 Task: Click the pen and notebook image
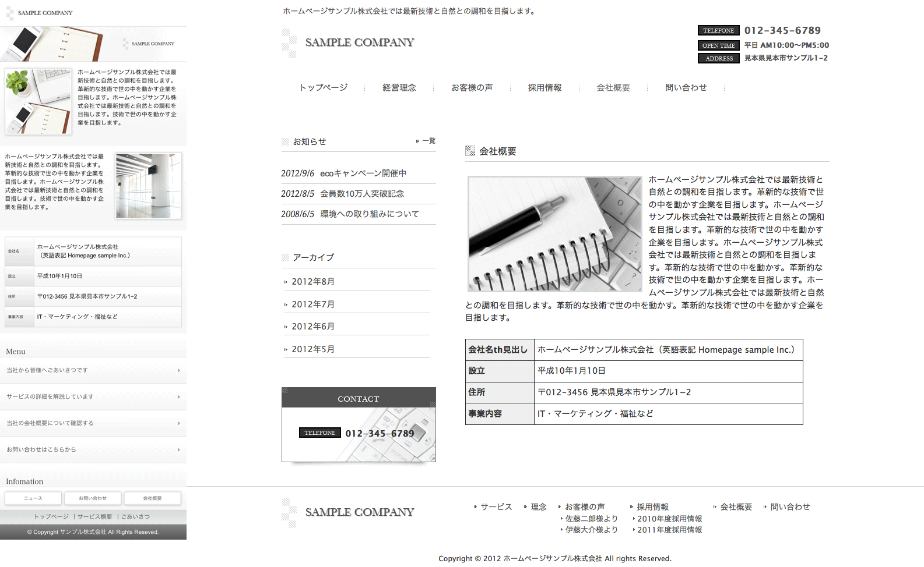pos(554,234)
